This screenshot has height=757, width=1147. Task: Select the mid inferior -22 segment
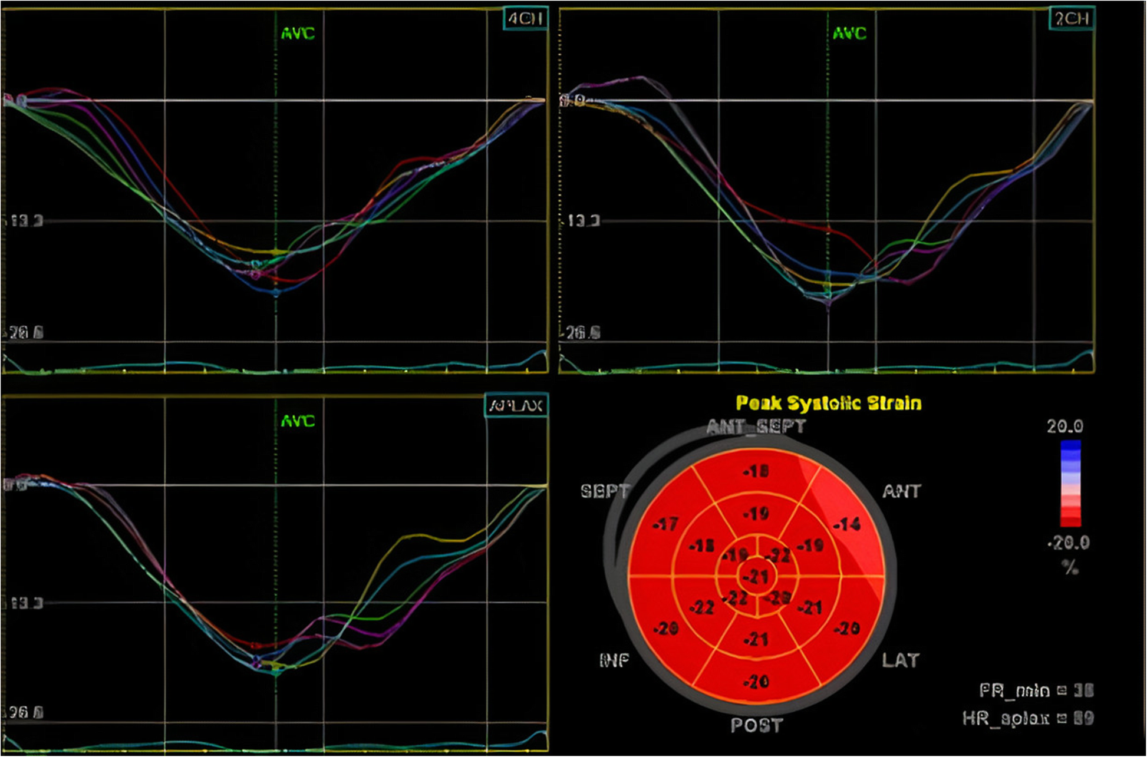click(701, 607)
